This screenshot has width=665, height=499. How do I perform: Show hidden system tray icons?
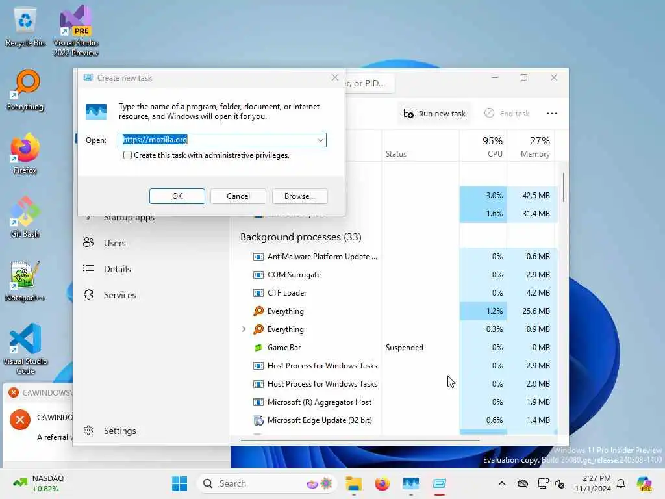tap(502, 483)
